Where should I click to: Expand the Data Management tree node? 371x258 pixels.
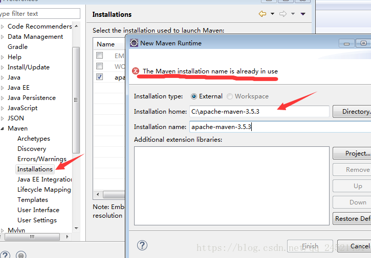pyautogui.click(x=3, y=37)
